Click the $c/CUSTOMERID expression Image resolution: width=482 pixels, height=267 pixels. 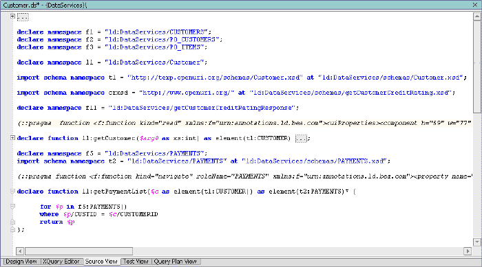(134, 214)
